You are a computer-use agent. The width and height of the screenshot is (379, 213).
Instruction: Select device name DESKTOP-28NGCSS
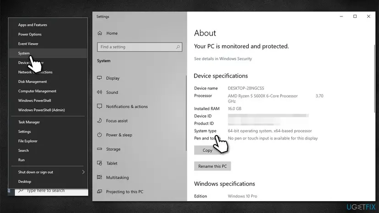pos(246,88)
